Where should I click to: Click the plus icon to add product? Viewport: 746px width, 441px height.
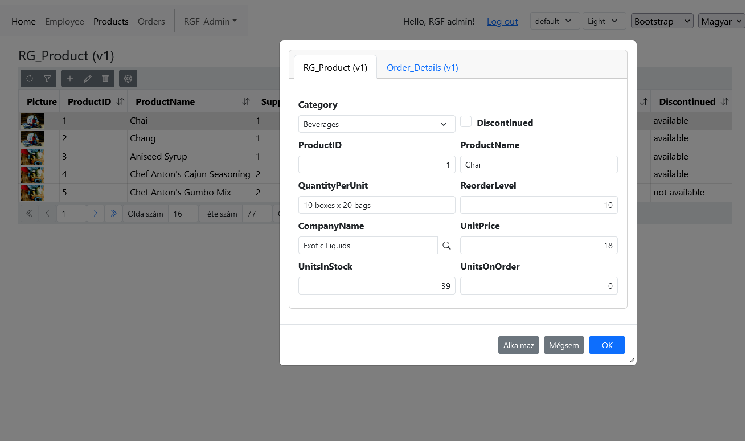[x=70, y=79]
